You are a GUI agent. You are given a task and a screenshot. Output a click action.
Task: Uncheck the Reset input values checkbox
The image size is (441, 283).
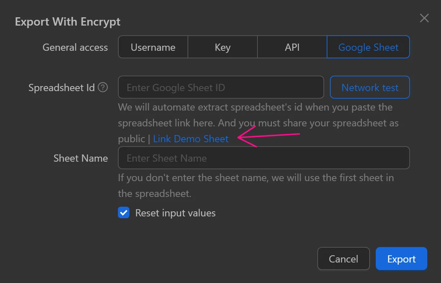[x=124, y=212]
